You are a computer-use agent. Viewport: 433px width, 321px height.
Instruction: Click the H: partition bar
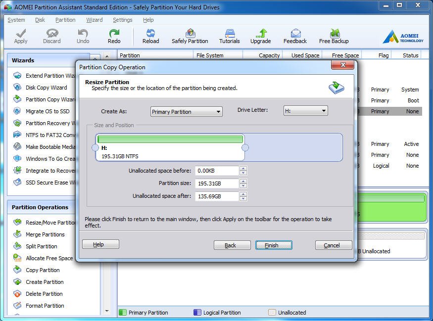[x=170, y=148]
